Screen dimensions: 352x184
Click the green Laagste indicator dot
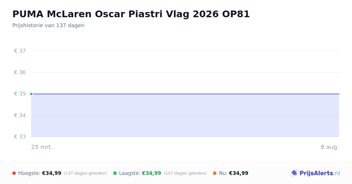(115, 173)
